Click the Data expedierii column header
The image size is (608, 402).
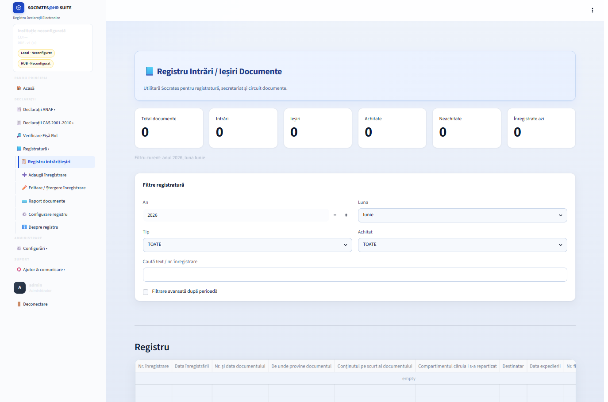point(545,366)
